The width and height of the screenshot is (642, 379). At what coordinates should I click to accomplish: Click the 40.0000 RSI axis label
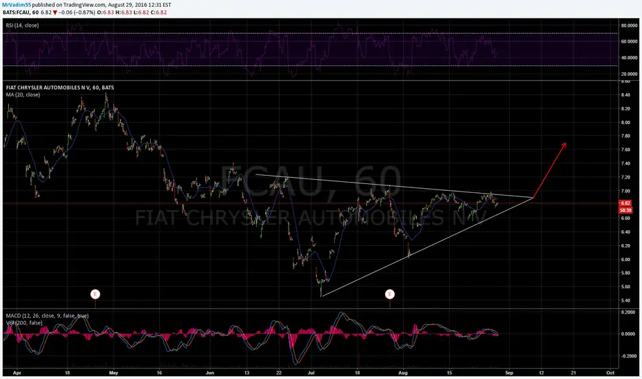click(x=630, y=58)
